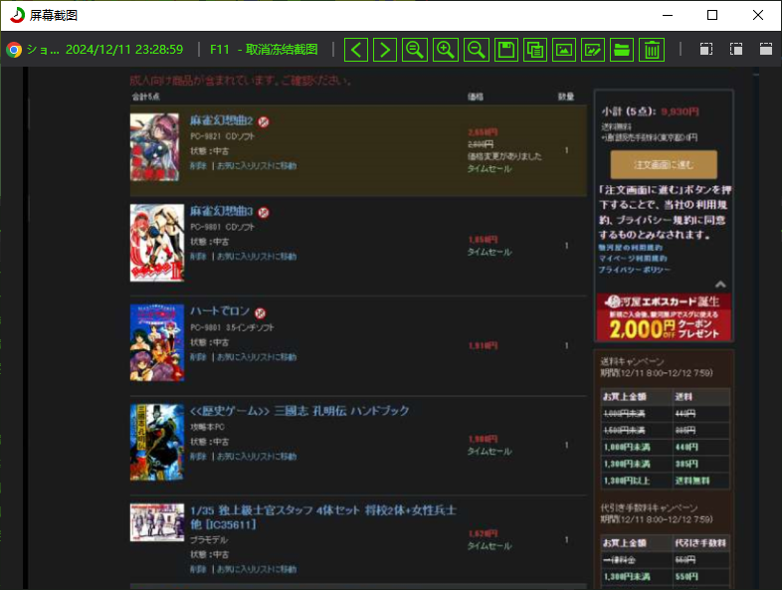Go to the previous screenshot with left arrow
782x590 pixels.
(x=356, y=50)
